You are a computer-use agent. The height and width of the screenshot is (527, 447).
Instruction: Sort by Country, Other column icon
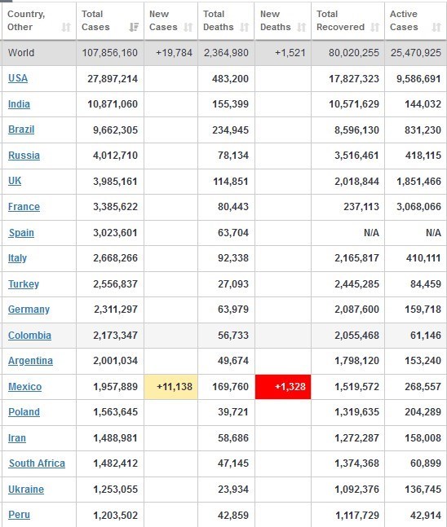[x=66, y=27]
